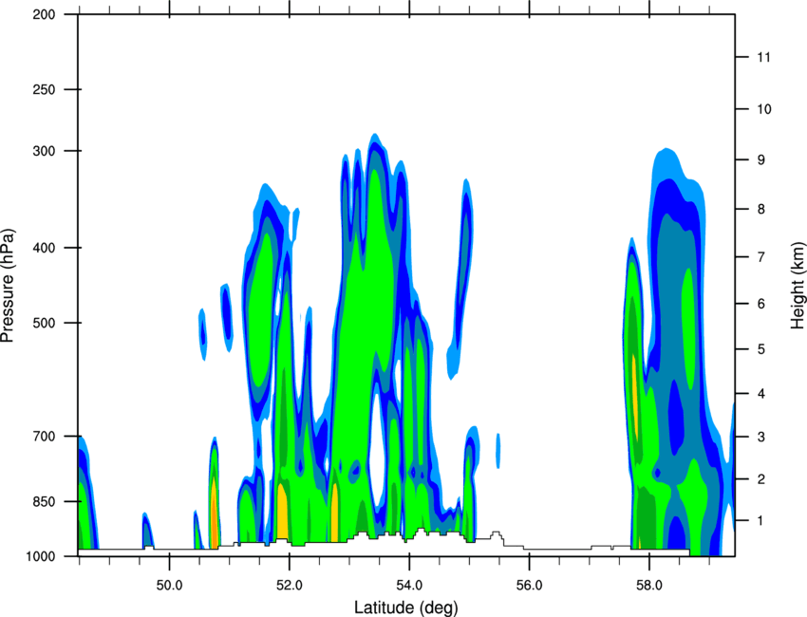
Task: Click the 9 km height label
Action: click(761, 159)
